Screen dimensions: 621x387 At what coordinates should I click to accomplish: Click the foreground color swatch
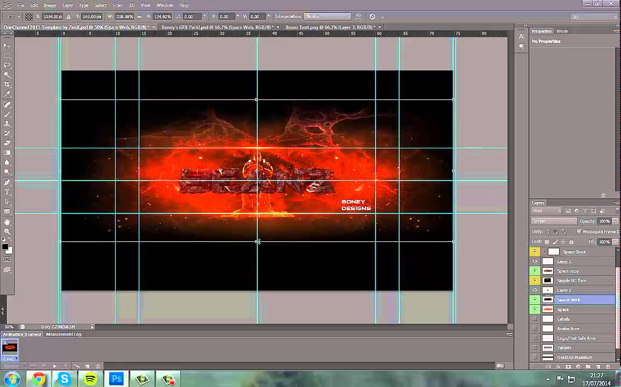coord(5,247)
